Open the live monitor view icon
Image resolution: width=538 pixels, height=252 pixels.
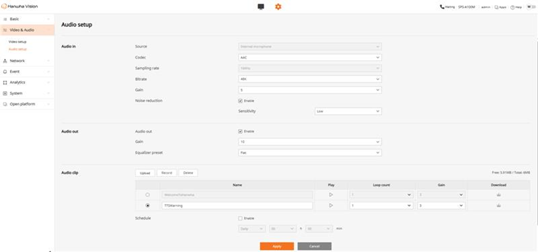(261, 7)
